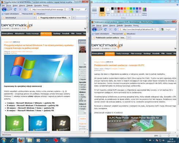The width and height of the screenshot is (179, 143).
Task: Close the benchmark.pl tab
Action: (x=34, y=18)
